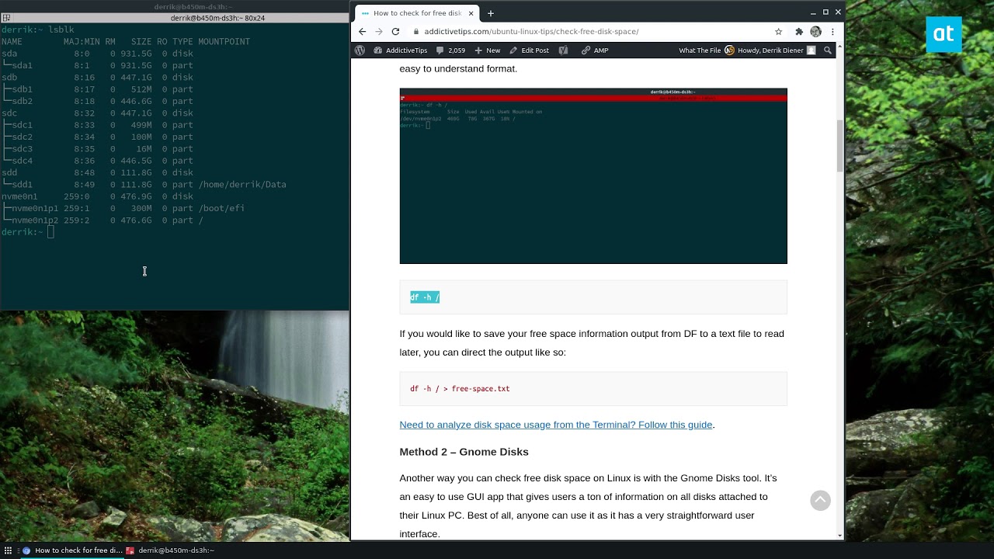
Task: Click the 'at' logo on desktop
Action: 944,34
